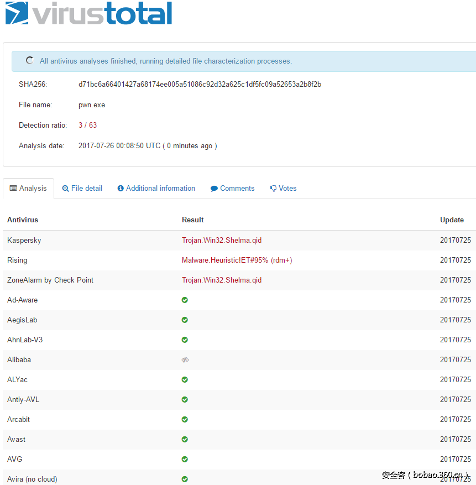Screen dimensions: 476x485
Task: Click the loading spinner icon in banner
Action: 30,60
